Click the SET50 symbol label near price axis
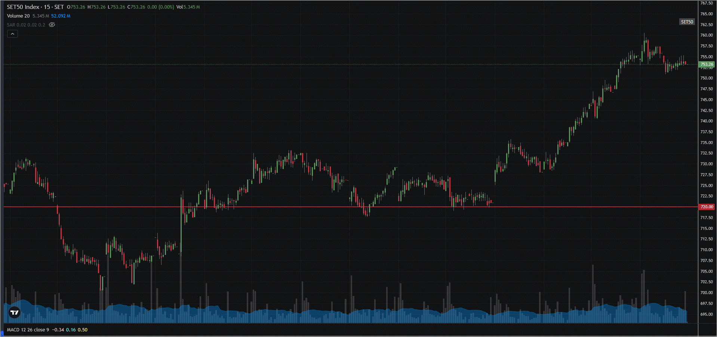Image resolution: width=717 pixels, height=337 pixels. pyautogui.click(x=687, y=22)
